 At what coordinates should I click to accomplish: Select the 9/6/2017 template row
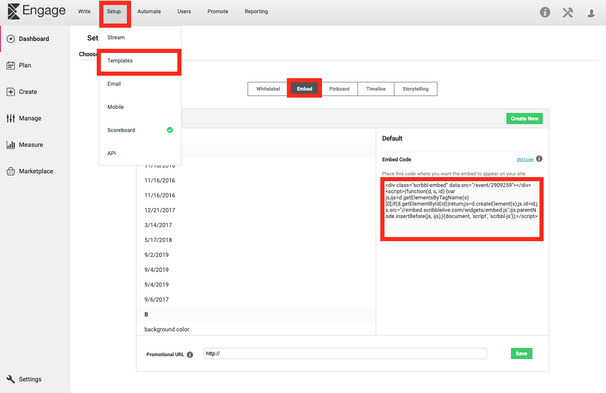256,300
